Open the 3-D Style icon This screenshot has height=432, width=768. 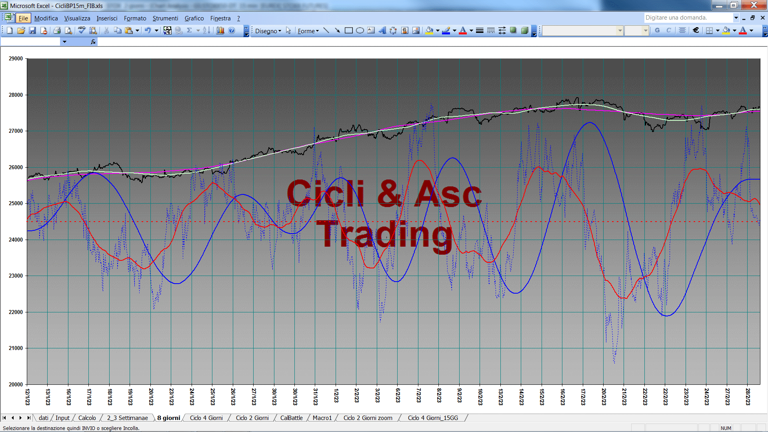point(525,31)
